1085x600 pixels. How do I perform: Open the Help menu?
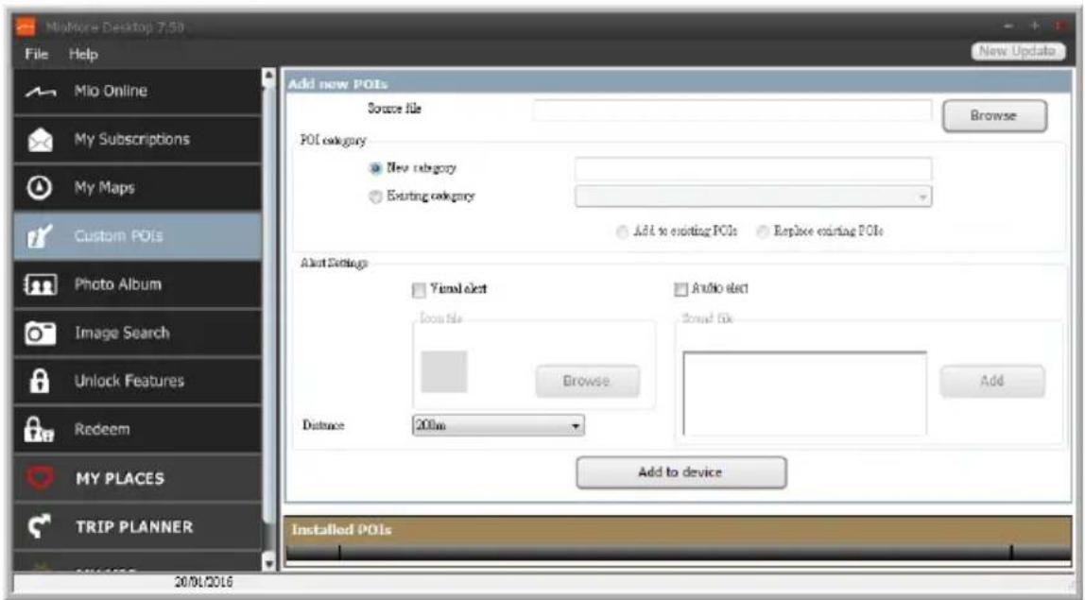[x=83, y=54]
